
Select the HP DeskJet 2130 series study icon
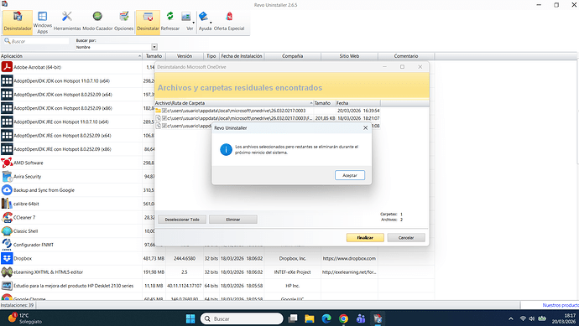(7, 286)
